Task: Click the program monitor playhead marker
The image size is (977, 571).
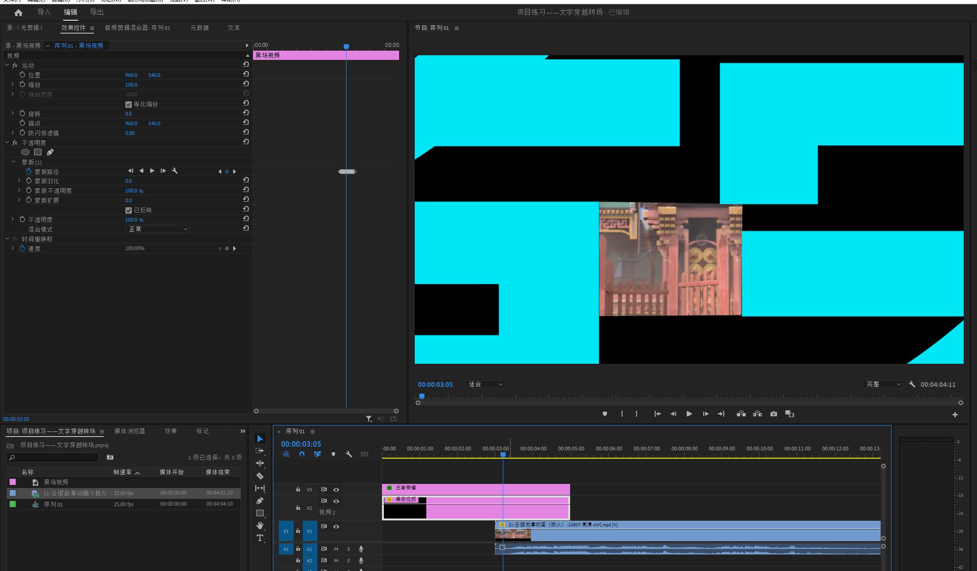Action: point(422,396)
